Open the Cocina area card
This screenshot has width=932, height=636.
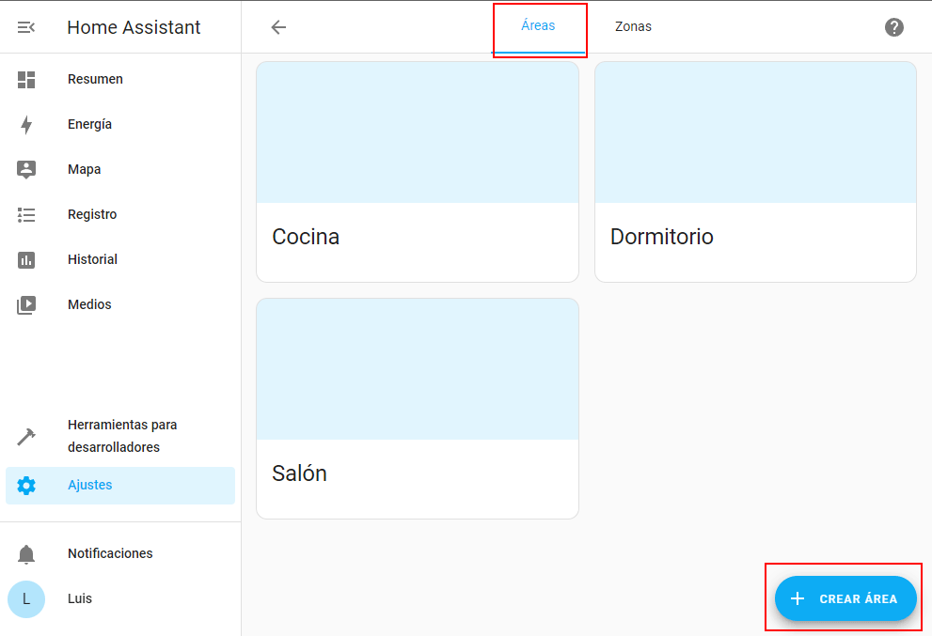418,172
